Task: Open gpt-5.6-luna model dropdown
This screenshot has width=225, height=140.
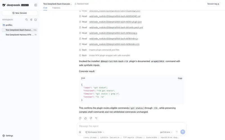Action: click(x=166, y=132)
